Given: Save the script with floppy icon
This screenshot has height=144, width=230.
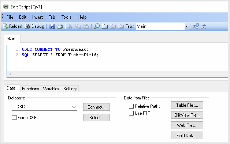Looking at the screenshot, I should pos(52,26).
